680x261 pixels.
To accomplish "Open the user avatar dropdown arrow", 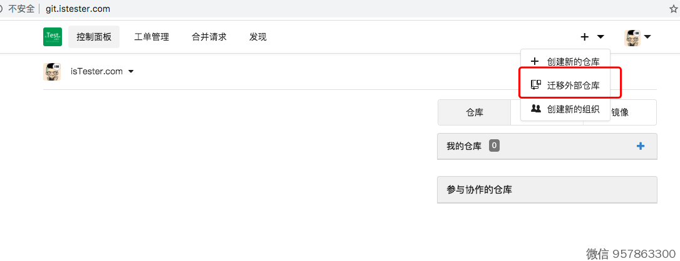I will click(647, 37).
